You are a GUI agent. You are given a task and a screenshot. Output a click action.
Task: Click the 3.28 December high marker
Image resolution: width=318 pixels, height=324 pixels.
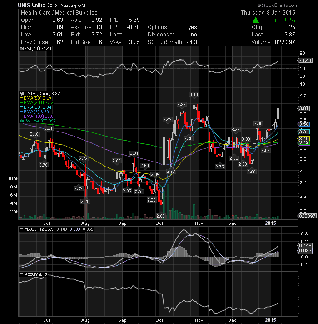click(235, 130)
